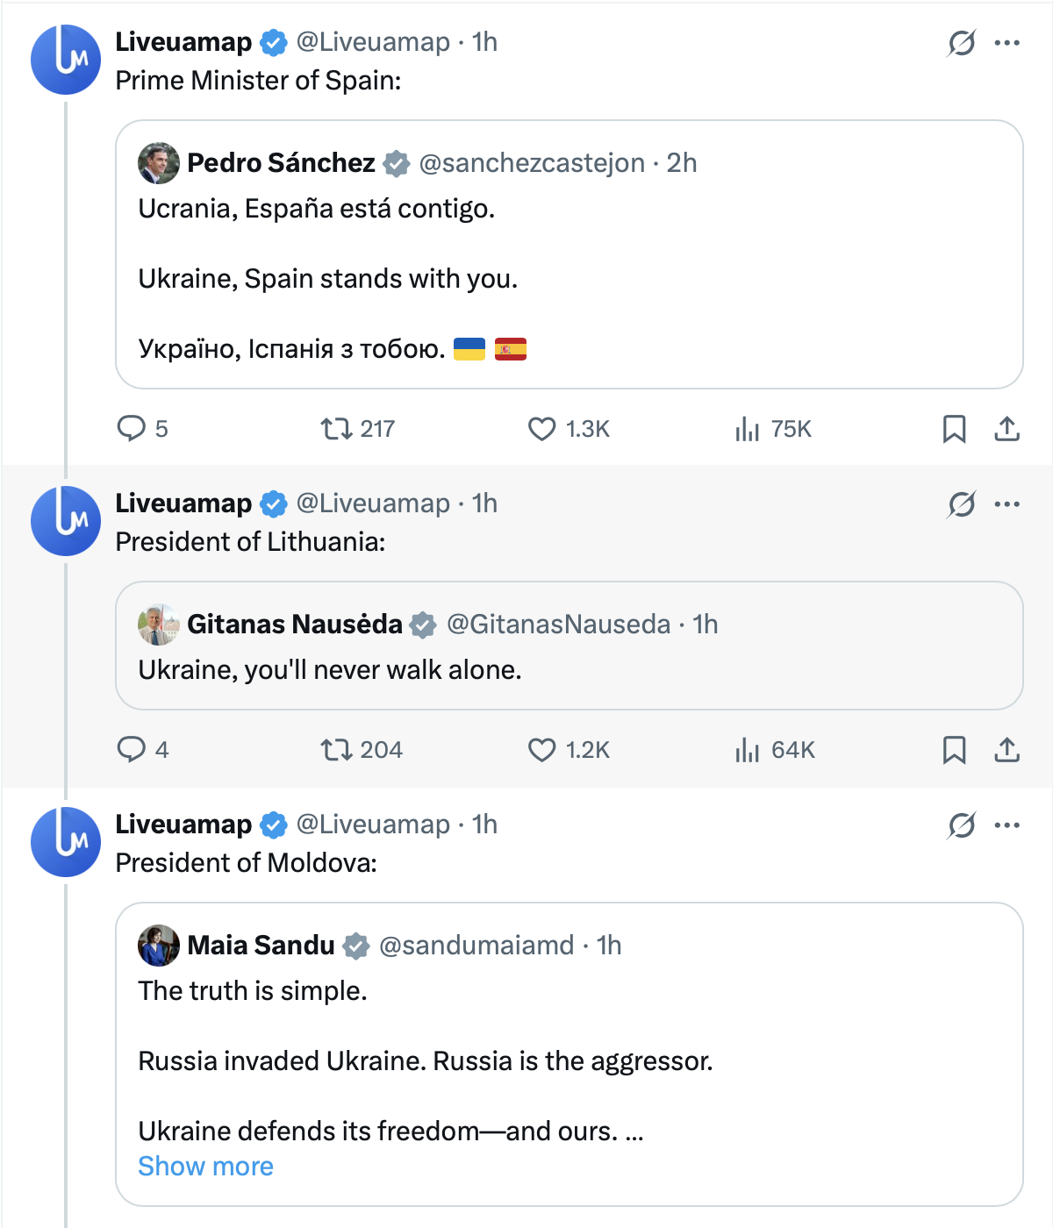Open the @sanchezcastejon profile handle
Screen dimensions: 1053x1228
tap(532, 163)
